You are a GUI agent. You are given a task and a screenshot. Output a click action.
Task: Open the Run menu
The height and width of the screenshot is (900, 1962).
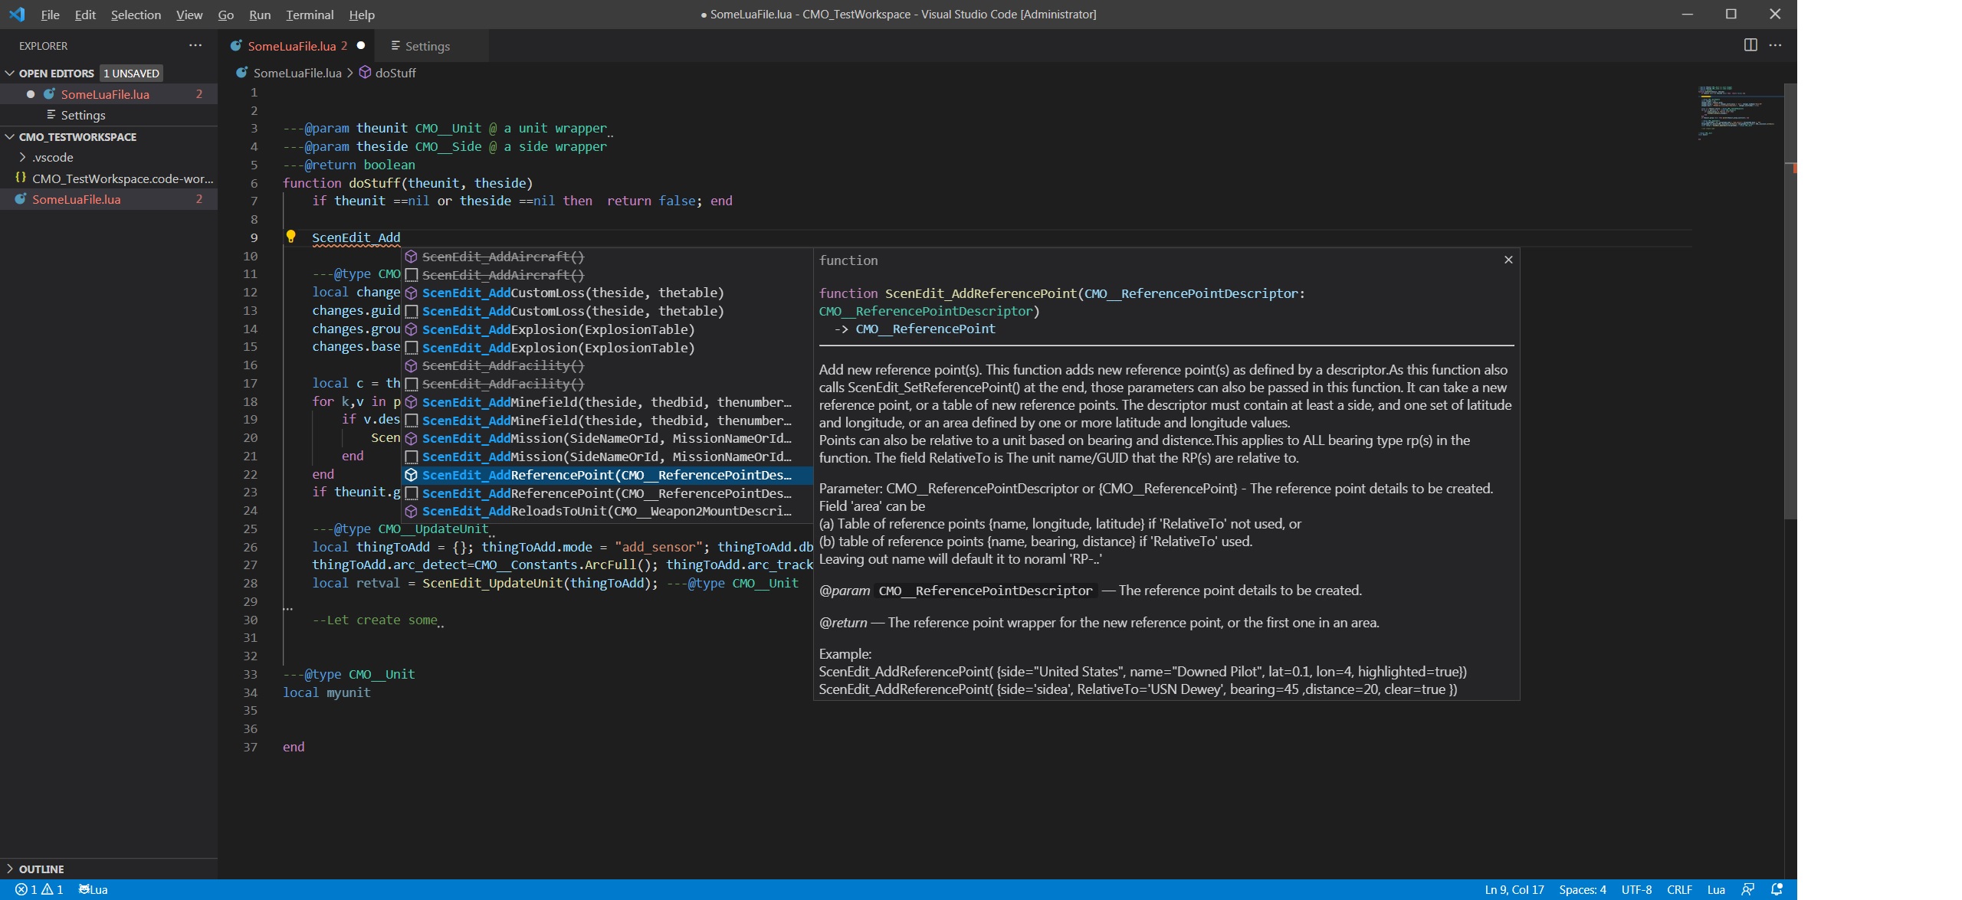tap(260, 15)
